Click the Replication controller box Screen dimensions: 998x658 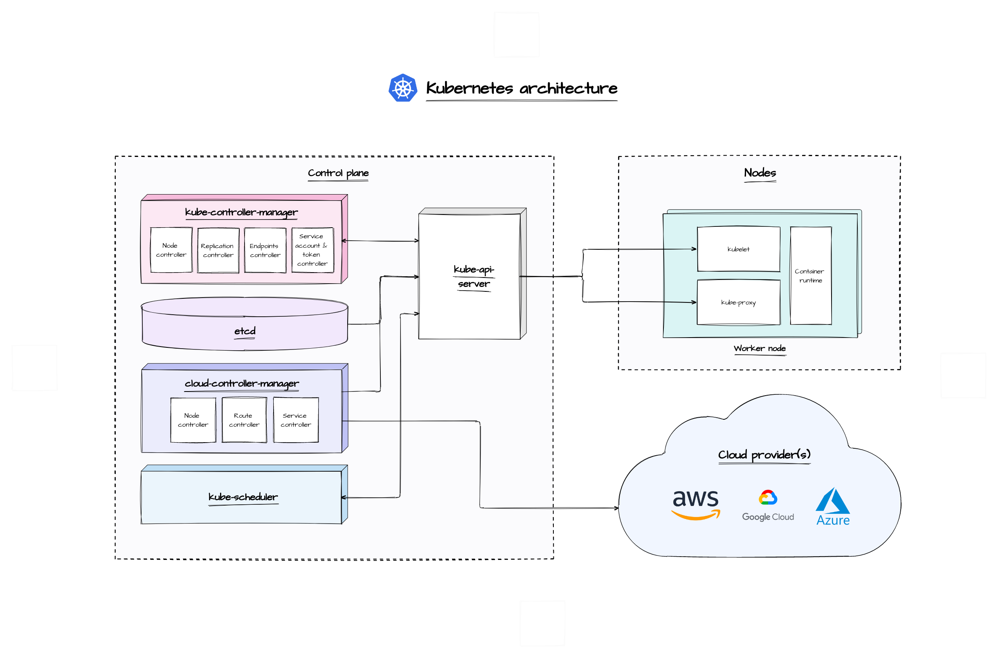click(218, 251)
